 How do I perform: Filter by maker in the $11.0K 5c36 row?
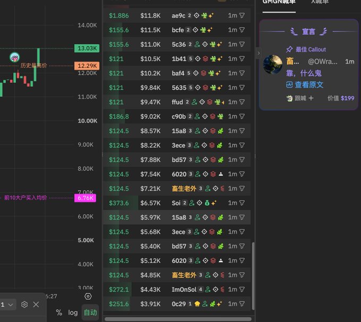point(242,44)
